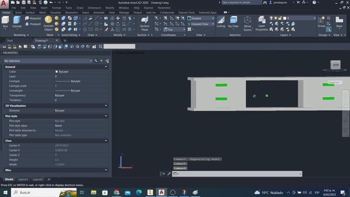Switch to the Visualize ribbon tab

(55, 13)
